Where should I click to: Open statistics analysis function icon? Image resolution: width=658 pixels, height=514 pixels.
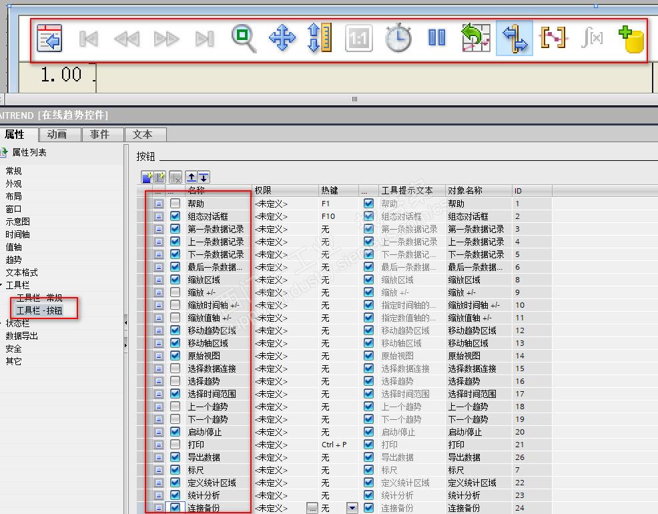592,37
